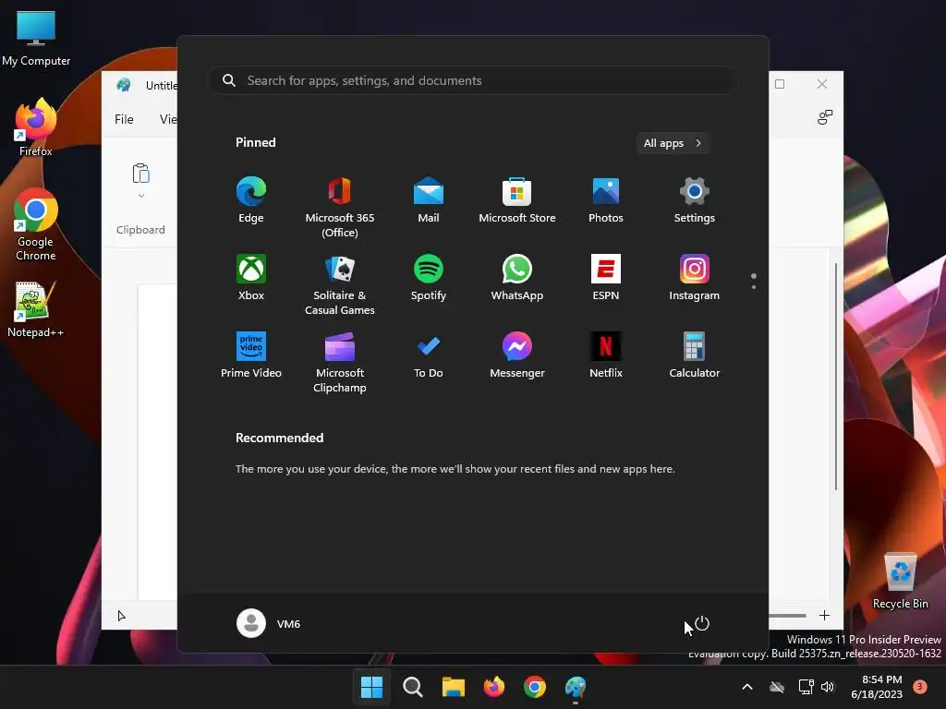Click the OneDrive cloud tray icon
The width and height of the screenshot is (946, 709).
[777, 687]
